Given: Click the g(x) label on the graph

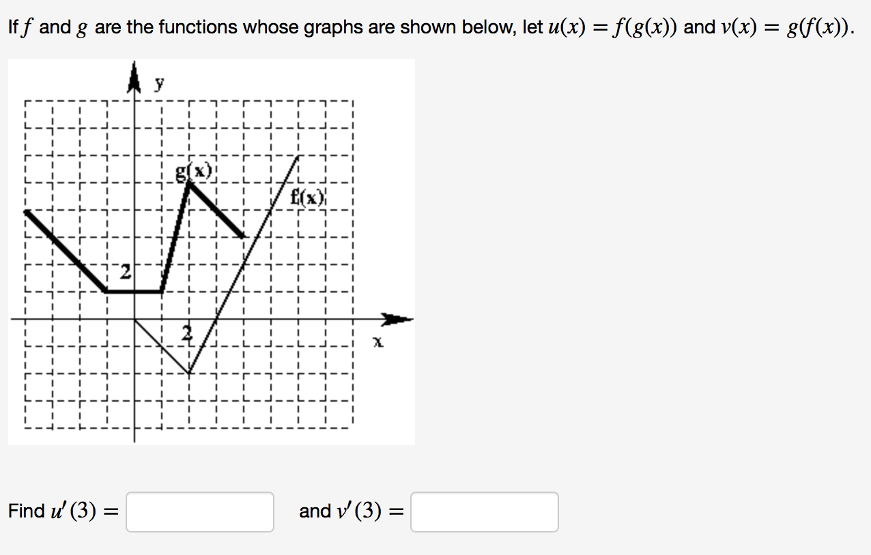Looking at the screenshot, I should tap(195, 171).
